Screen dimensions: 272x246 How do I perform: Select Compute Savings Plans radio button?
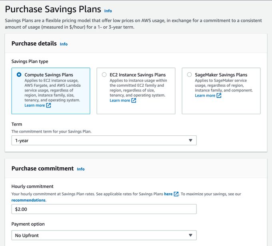coord(19,75)
